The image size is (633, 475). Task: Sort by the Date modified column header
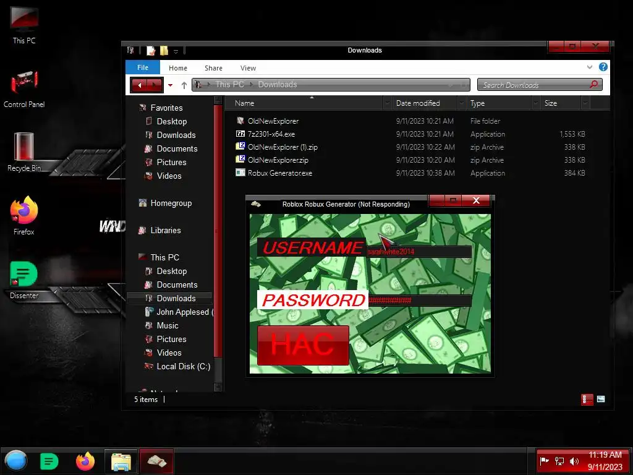(425, 103)
